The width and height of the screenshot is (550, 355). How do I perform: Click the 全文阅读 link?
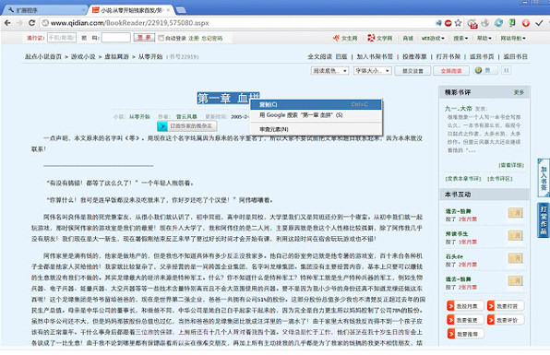[320, 56]
